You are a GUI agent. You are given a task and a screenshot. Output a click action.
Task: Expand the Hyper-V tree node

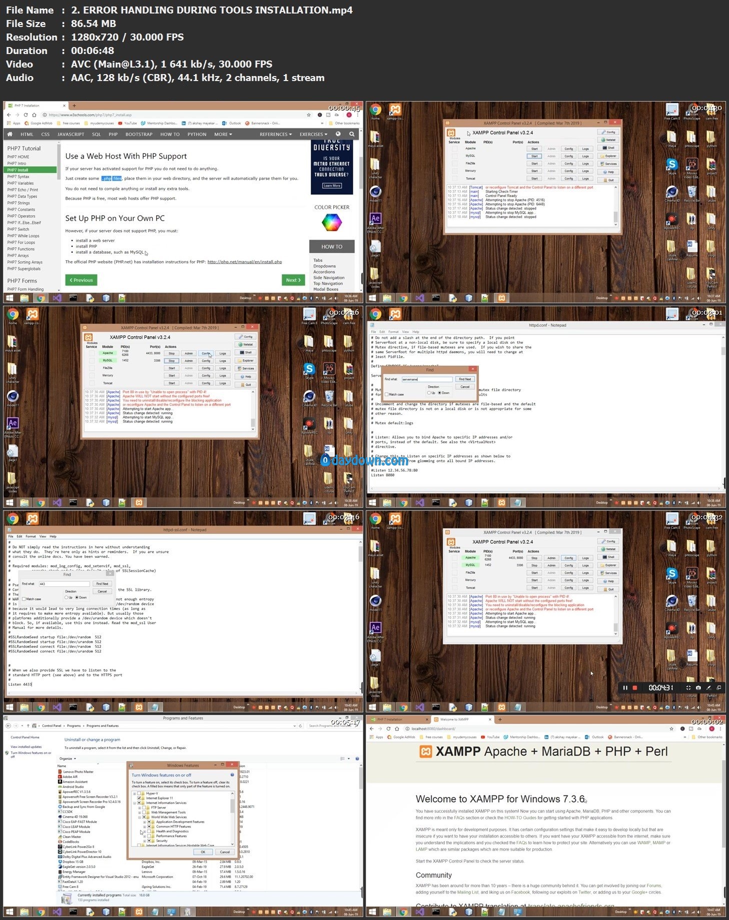pos(135,793)
